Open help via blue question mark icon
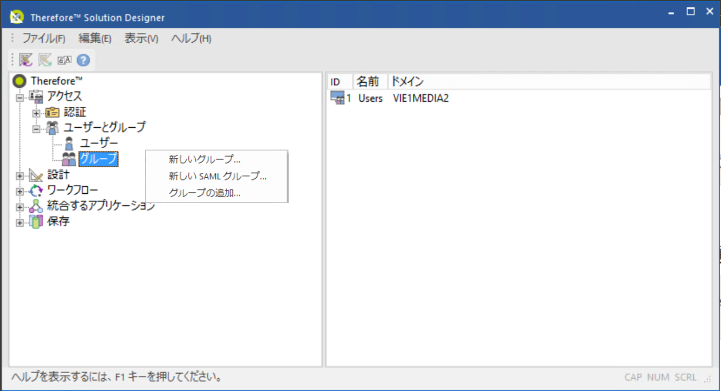This screenshot has height=391, width=721. coord(83,60)
